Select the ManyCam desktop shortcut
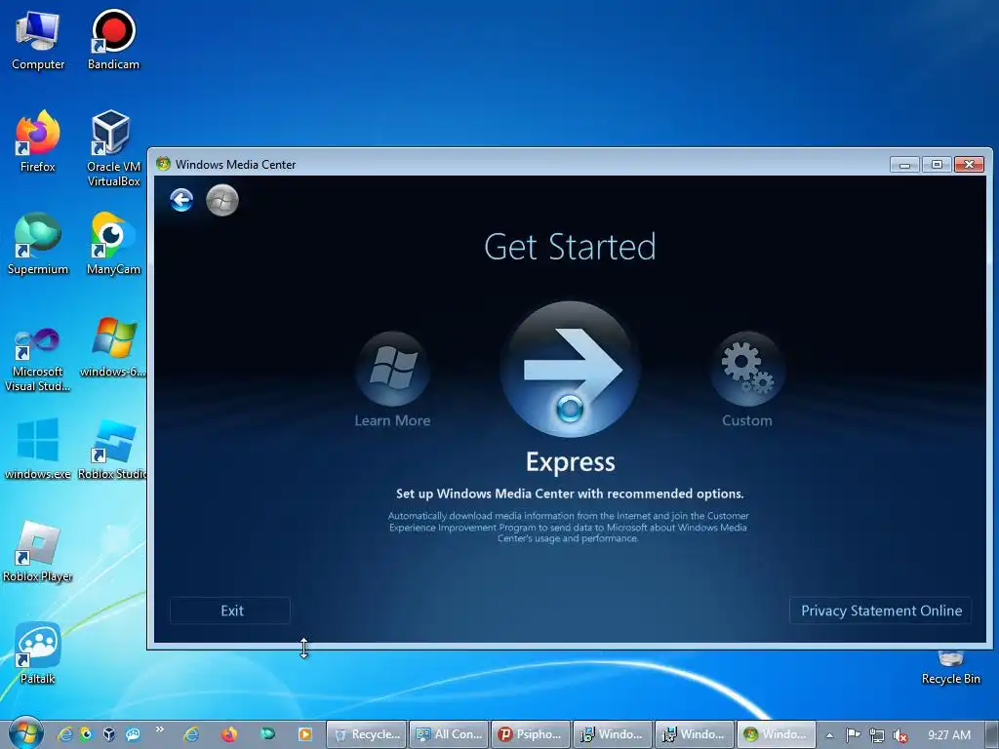 coord(113,244)
